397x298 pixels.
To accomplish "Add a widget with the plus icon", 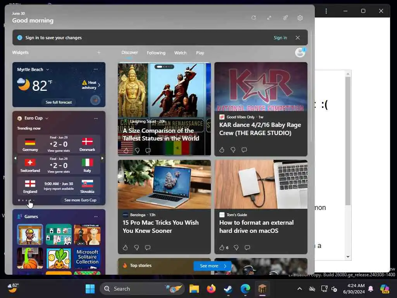I will (99, 52).
